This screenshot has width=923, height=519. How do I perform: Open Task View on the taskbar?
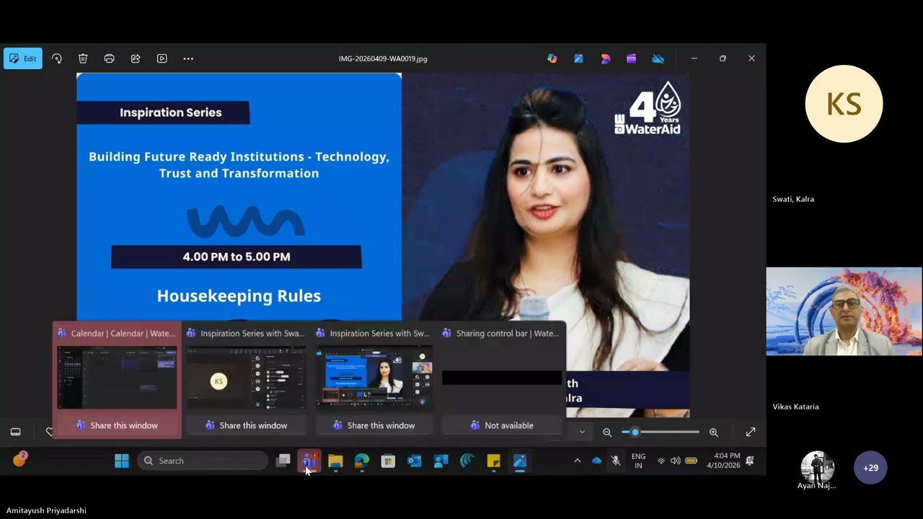click(283, 461)
